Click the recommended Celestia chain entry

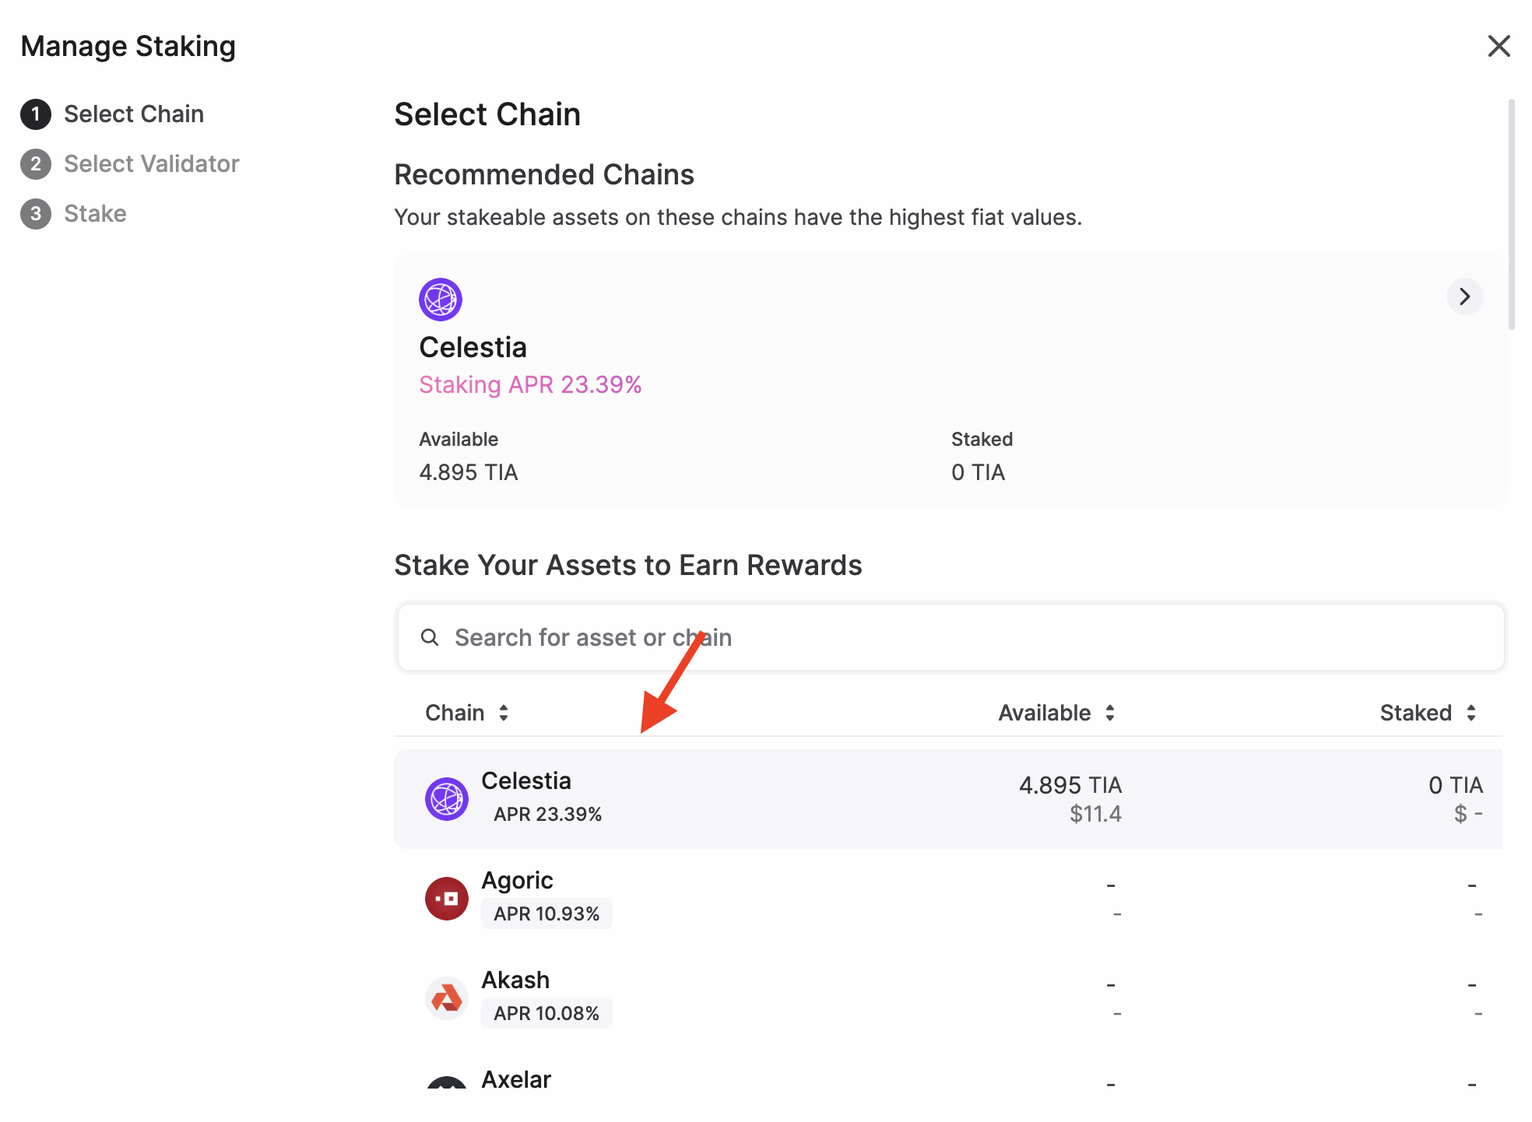pos(946,380)
